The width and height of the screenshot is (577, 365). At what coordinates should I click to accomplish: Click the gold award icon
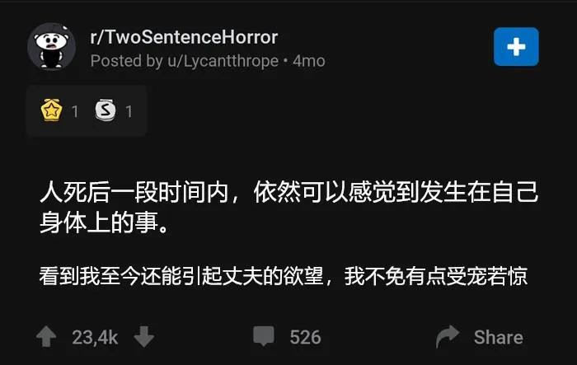(51, 110)
